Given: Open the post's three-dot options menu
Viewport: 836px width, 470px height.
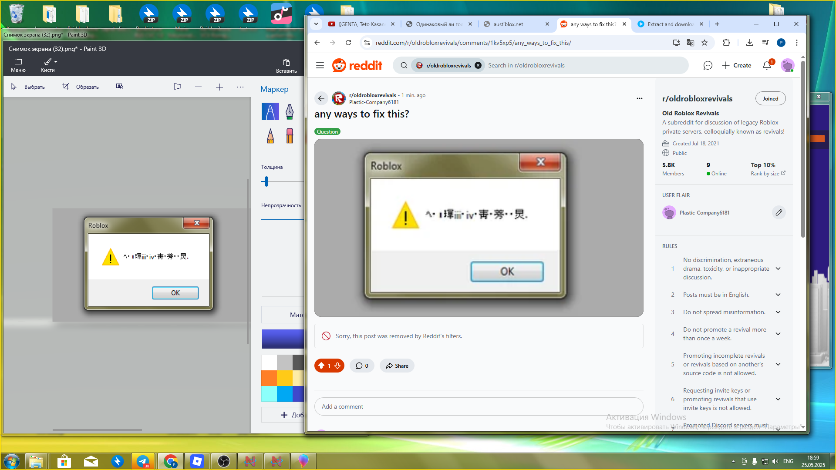Looking at the screenshot, I should [x=639, y=98].
